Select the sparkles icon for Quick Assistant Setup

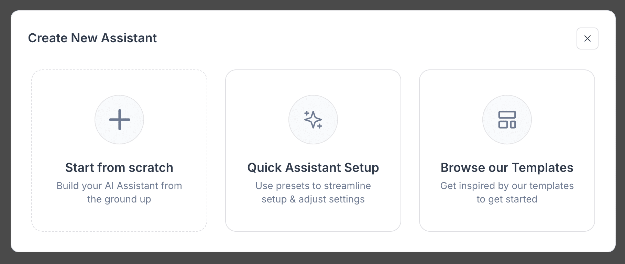pos(313,120)
